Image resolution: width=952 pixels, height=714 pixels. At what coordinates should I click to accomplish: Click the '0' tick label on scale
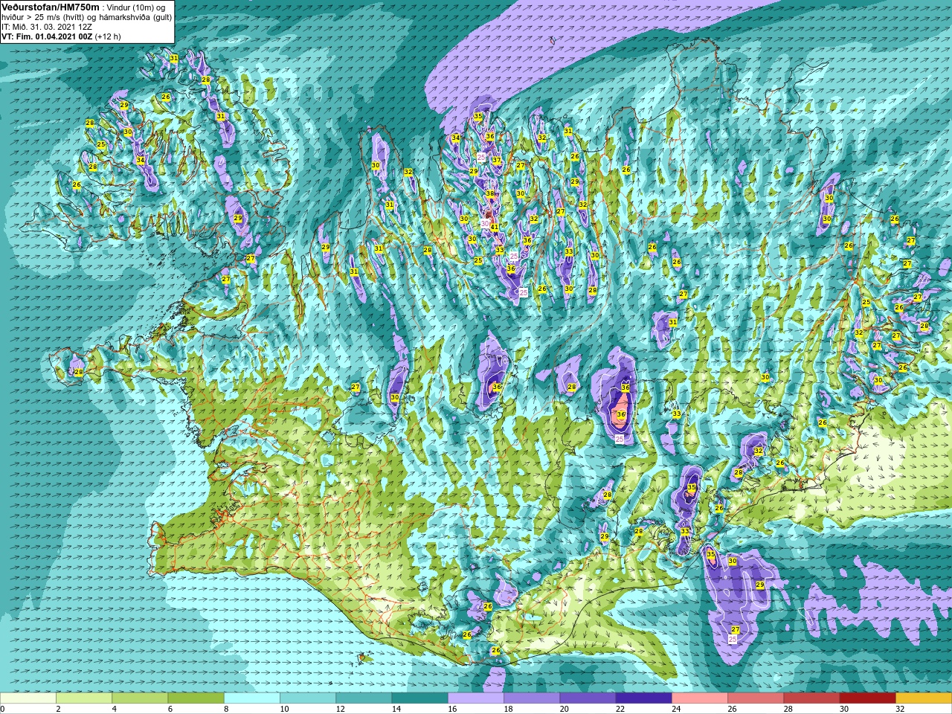(2, 708)
